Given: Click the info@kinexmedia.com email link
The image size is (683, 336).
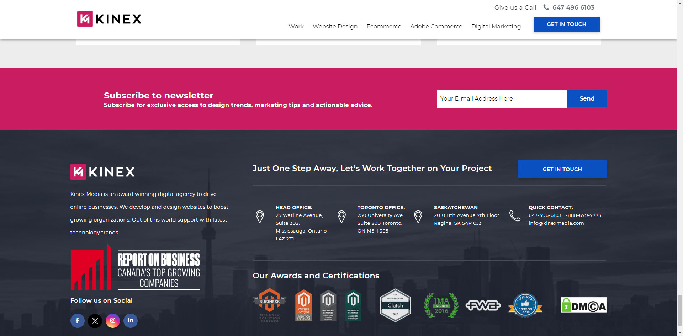Looking at the screenshot, I should pos(556,223).
